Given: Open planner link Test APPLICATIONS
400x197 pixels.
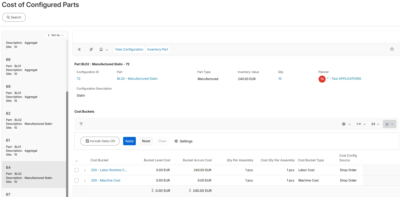Looking at the screenshot, I should click(344, 79).
